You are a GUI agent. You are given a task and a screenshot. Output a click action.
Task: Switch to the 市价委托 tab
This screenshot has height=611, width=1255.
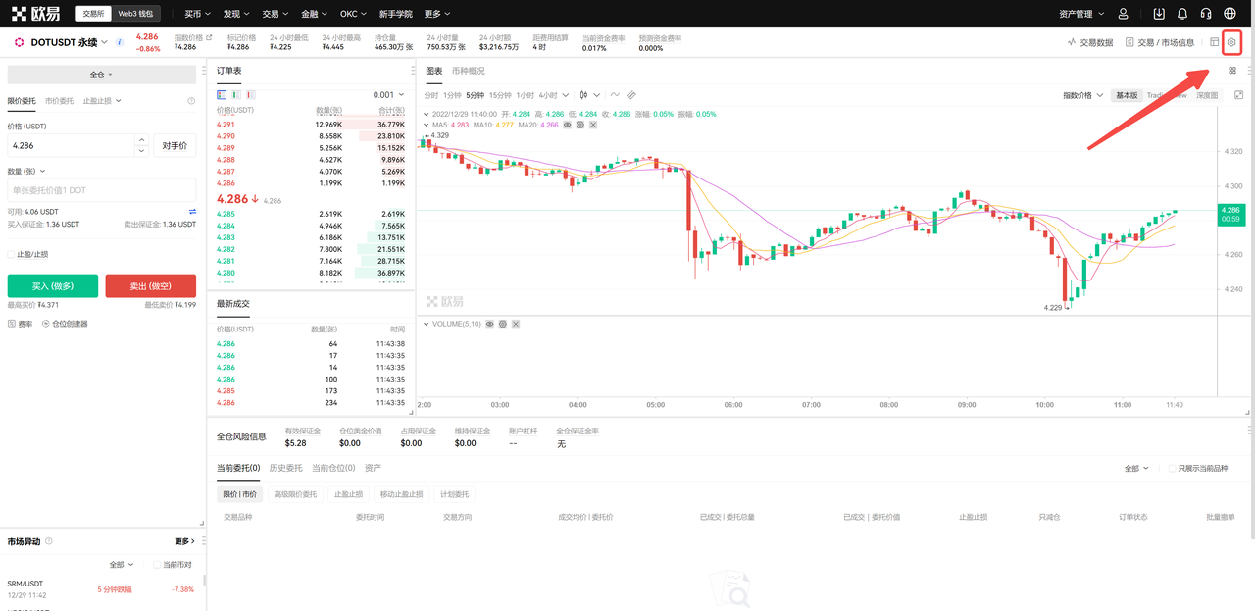[60, 101]
